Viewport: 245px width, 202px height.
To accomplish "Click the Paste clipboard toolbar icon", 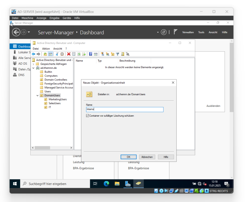I will 62,54.
